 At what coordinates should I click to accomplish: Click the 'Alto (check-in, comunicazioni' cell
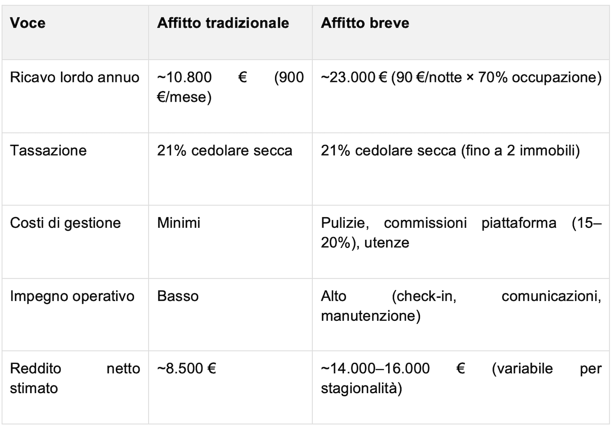click(x=461, y=314)
